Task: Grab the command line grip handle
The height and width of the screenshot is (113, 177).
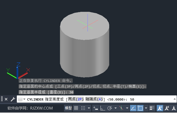Action: (2, 99)
